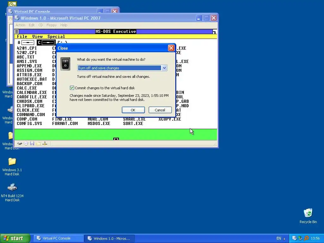This screenshot has width=324, height=243.
Task: Select XCOPY.EXE in file list
Action: click(170, 119)
